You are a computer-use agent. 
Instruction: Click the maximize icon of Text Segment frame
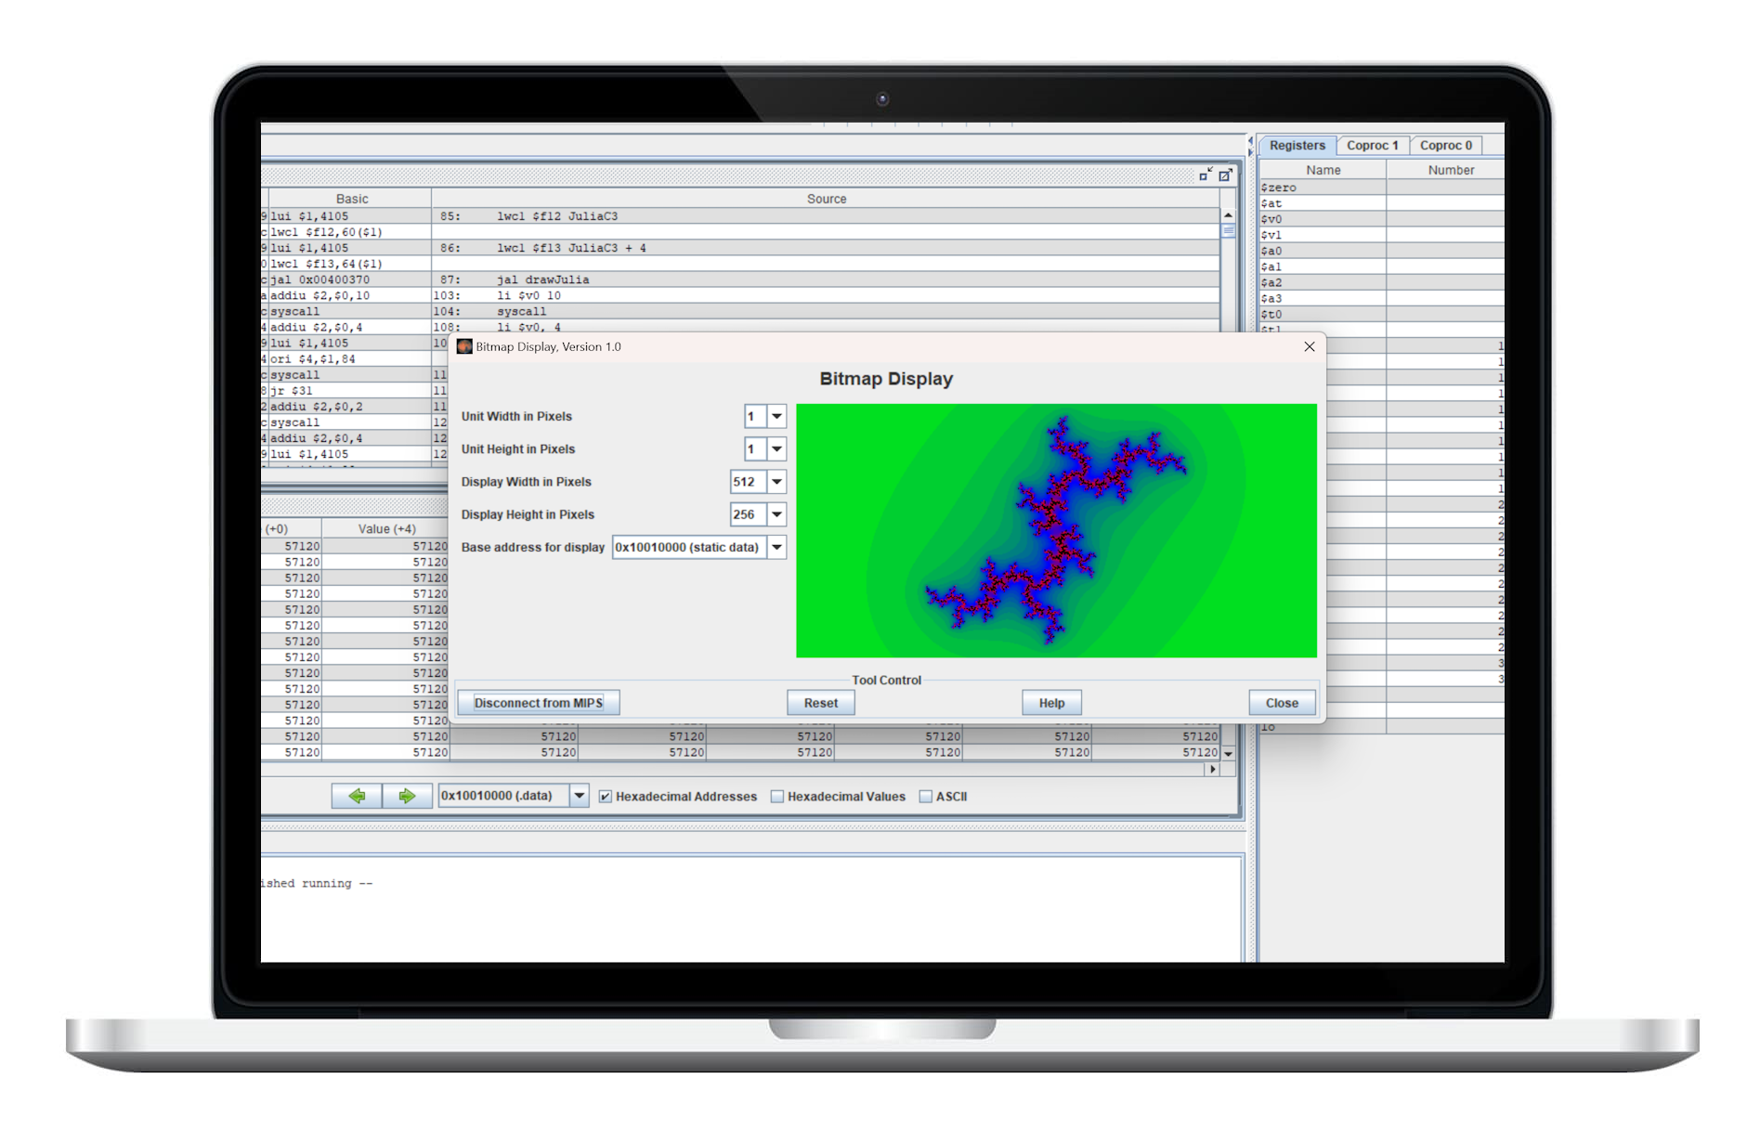pyautogui.click(x=1225, y=175)
